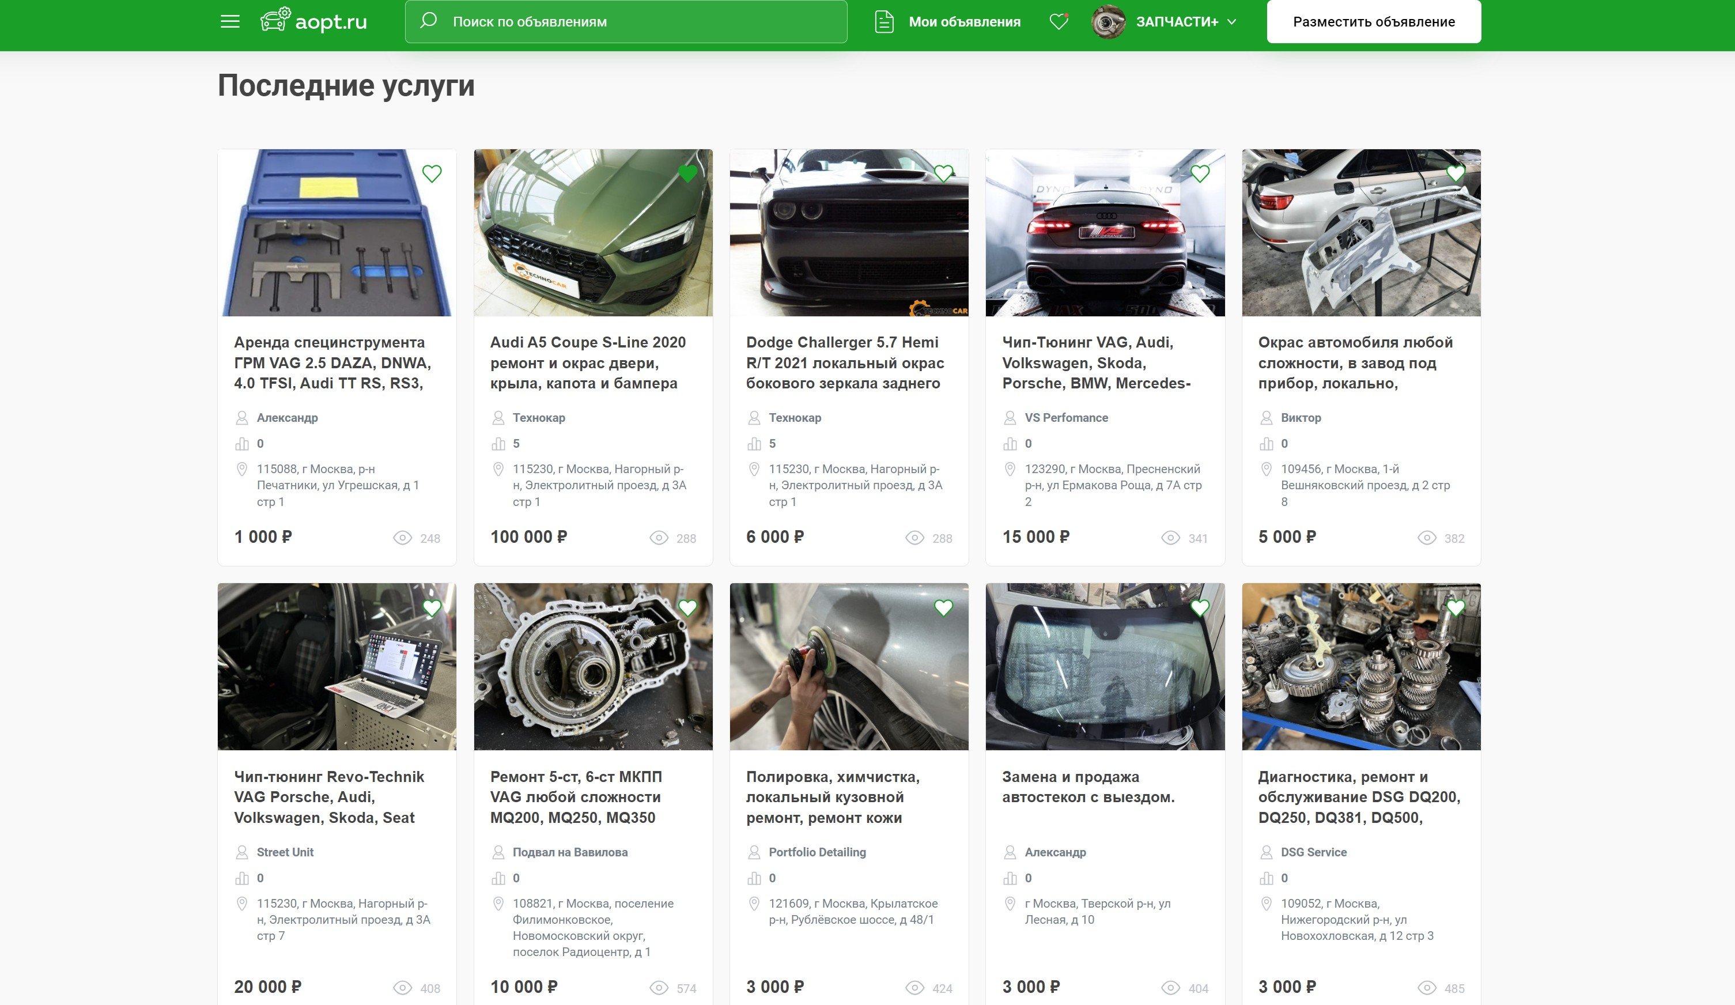Open Окрас автомобиля любой сложности title
1735x1005 pixels.
[x=1355, y=363]
